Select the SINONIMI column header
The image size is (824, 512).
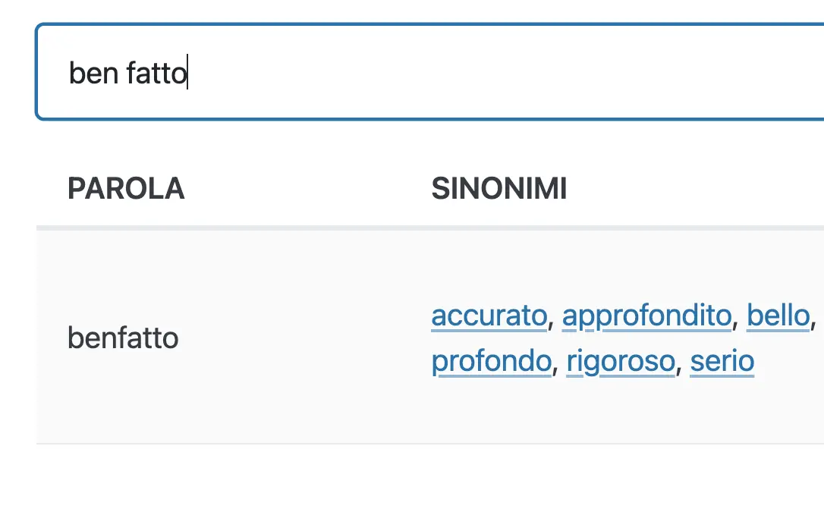pos(499,189)
